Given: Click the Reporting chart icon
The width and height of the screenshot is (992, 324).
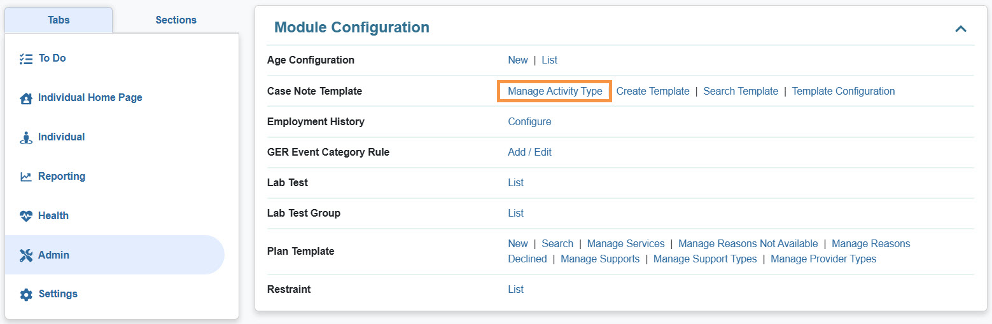Looking at the screenshot, I should coord(26,177).
